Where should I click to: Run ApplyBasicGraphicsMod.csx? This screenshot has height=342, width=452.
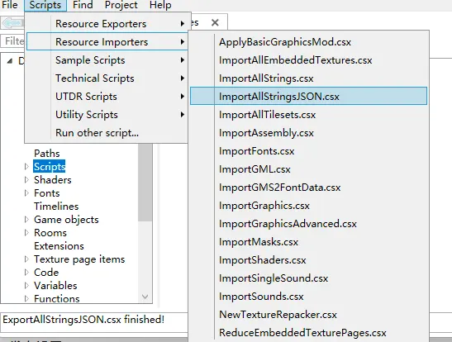point(308,42)
